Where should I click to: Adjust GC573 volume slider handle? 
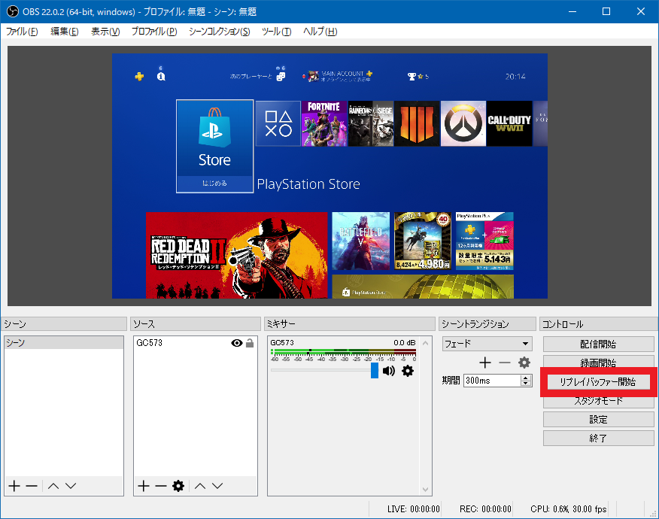[x=375, y=371]
